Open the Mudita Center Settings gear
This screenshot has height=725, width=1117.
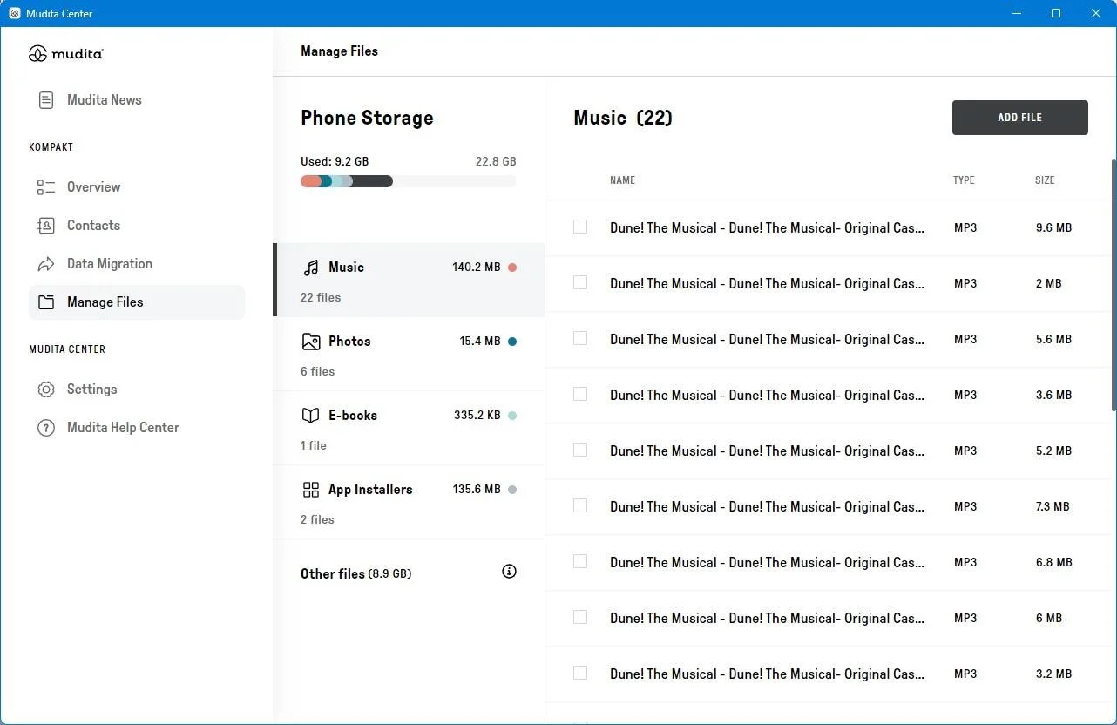tap(45, 389)
